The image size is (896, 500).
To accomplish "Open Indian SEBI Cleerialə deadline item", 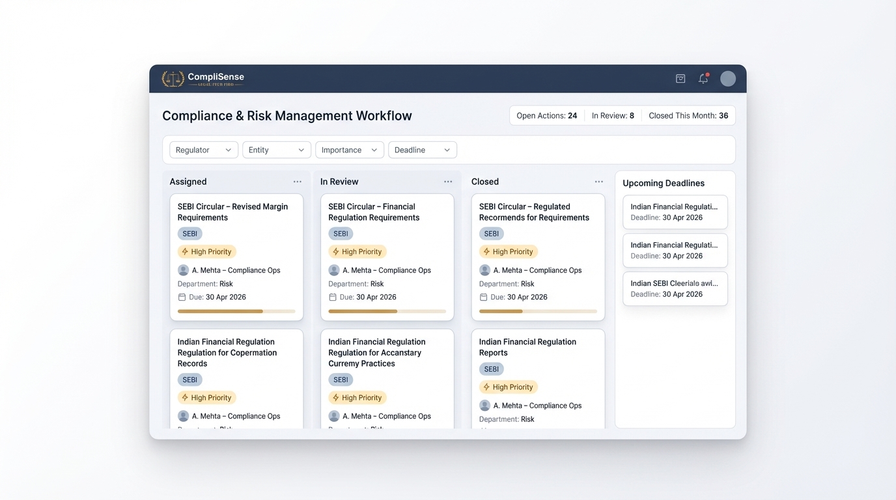I will pyautogui.click(x=675, y=289).
